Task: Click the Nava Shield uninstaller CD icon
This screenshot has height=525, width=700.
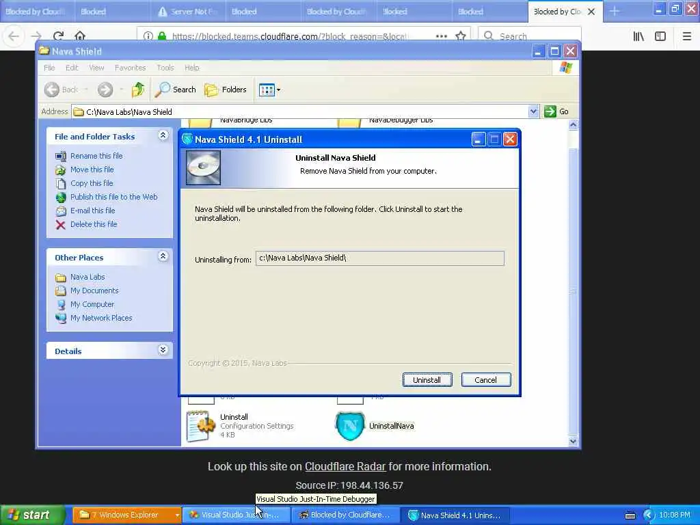Action: click(x=203, y=167)
